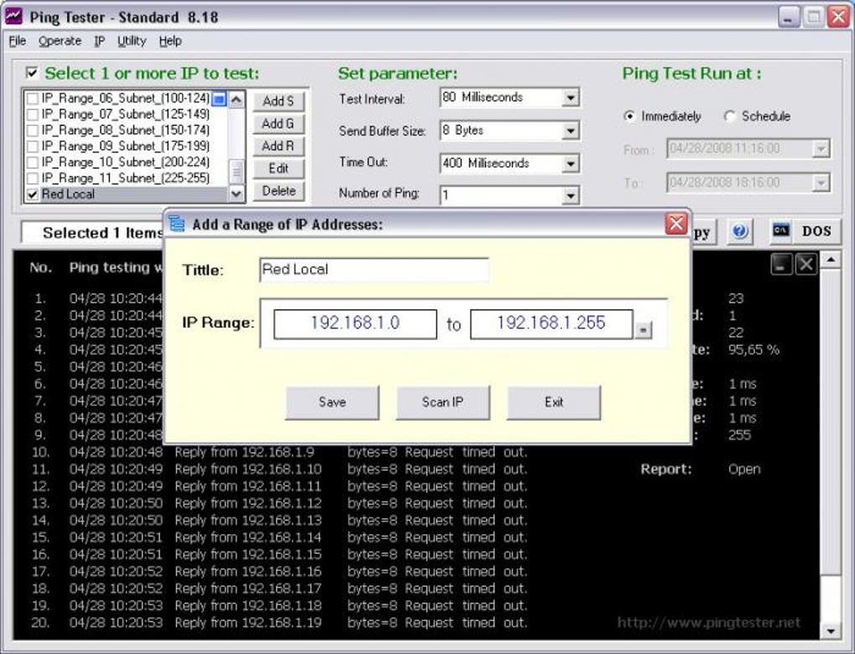This screenshot has height=654, width=855.
Task: Click the blue icon beside IP_Range_06 row
Action: point(219,99)
